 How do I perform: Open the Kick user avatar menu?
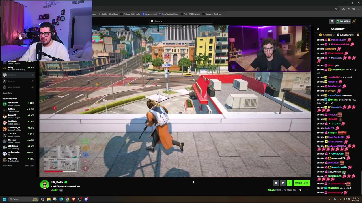355,21
